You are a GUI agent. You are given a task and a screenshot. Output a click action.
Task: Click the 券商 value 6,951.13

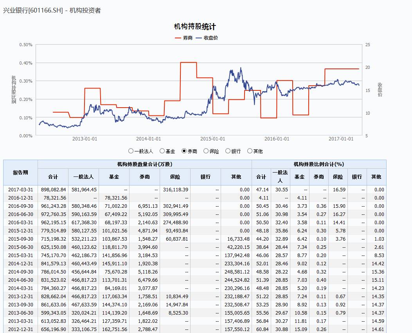coord(148,206)
